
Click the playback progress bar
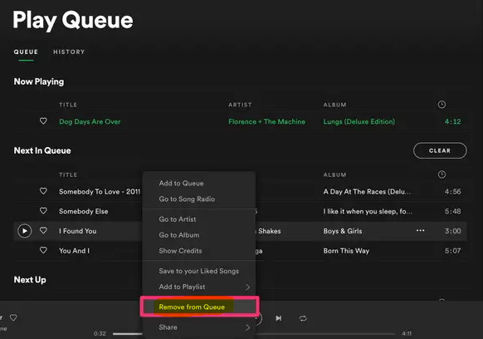point(253,333)
